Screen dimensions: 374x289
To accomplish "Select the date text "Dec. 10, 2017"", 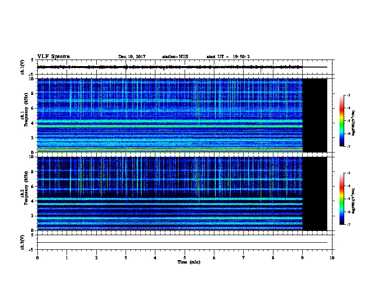I will click(132, 57).
